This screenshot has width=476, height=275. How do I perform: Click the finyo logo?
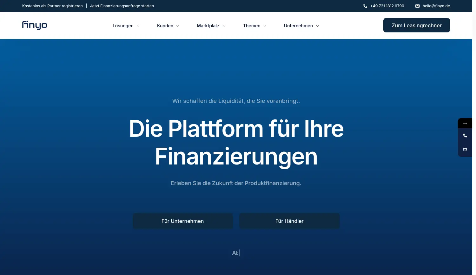[x=35, y=25]
